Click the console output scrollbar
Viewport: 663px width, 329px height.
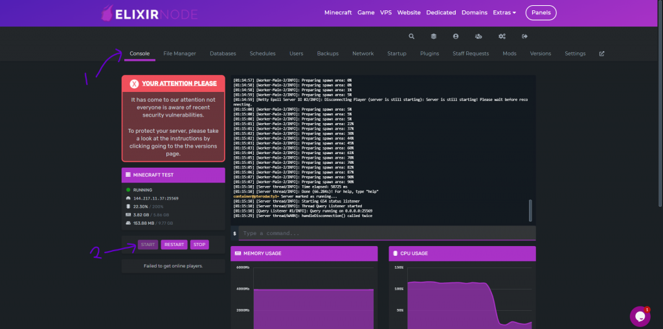click(531, 210)
